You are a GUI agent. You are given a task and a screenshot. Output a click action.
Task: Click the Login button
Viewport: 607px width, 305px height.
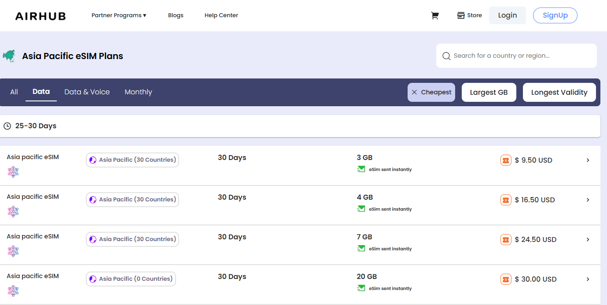[x=507, y=15]
